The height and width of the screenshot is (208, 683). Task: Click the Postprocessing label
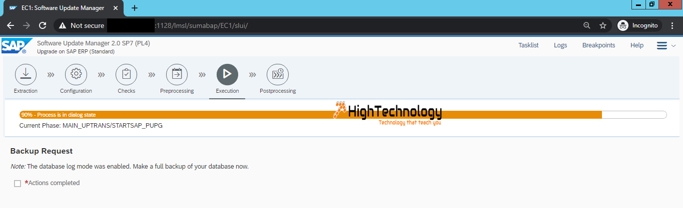(278, 91)
